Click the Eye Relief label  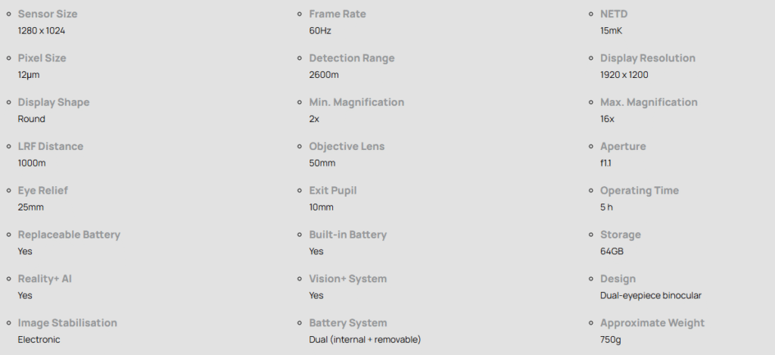pyautogui.click(x=42, y=191)
